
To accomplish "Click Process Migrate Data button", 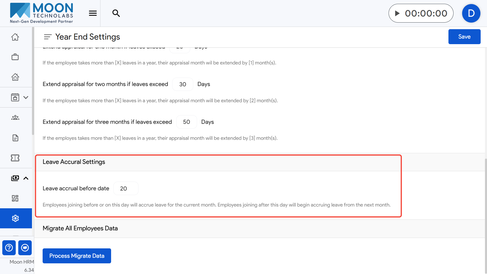I will coord(77,256).
